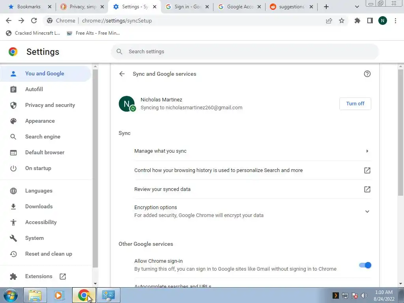Open Free Alts - Free Min... bookmark

click(x=93, y=33)
